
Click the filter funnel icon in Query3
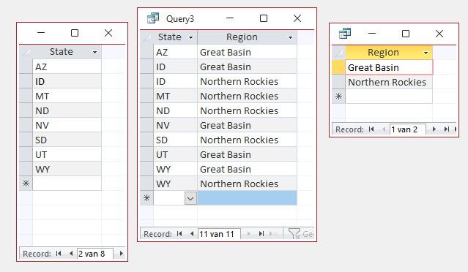[294, 234]
